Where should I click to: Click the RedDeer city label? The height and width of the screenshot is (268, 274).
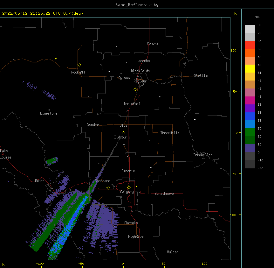pyautogui.click(x=140, y=81)
